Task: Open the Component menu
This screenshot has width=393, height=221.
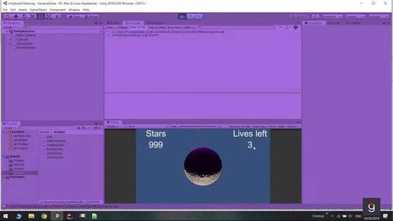Action: click(x=58, y=10)
